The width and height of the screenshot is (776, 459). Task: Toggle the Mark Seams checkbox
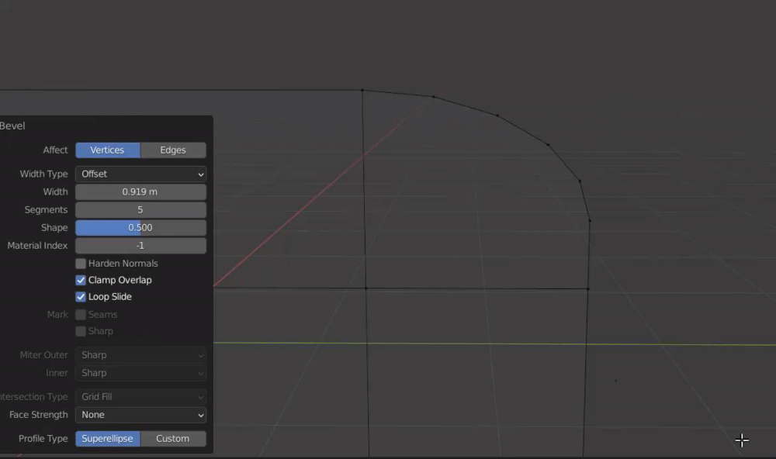pyautogui.click(x=81, y=315)
